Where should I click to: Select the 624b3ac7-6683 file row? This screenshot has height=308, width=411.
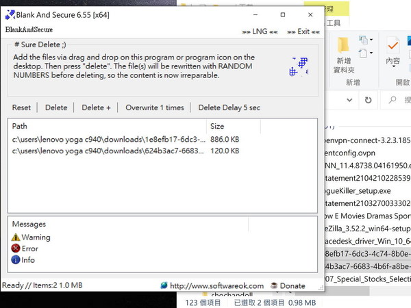[x=162, y=151]
